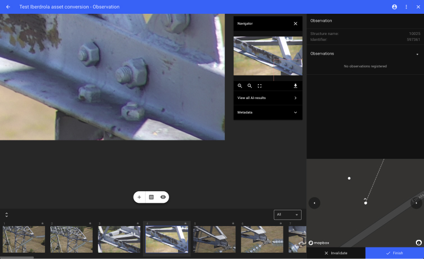This screenshot has width=424, height=259.
Task: Fit image to screen in Navigator
Action: coord(260,86)
